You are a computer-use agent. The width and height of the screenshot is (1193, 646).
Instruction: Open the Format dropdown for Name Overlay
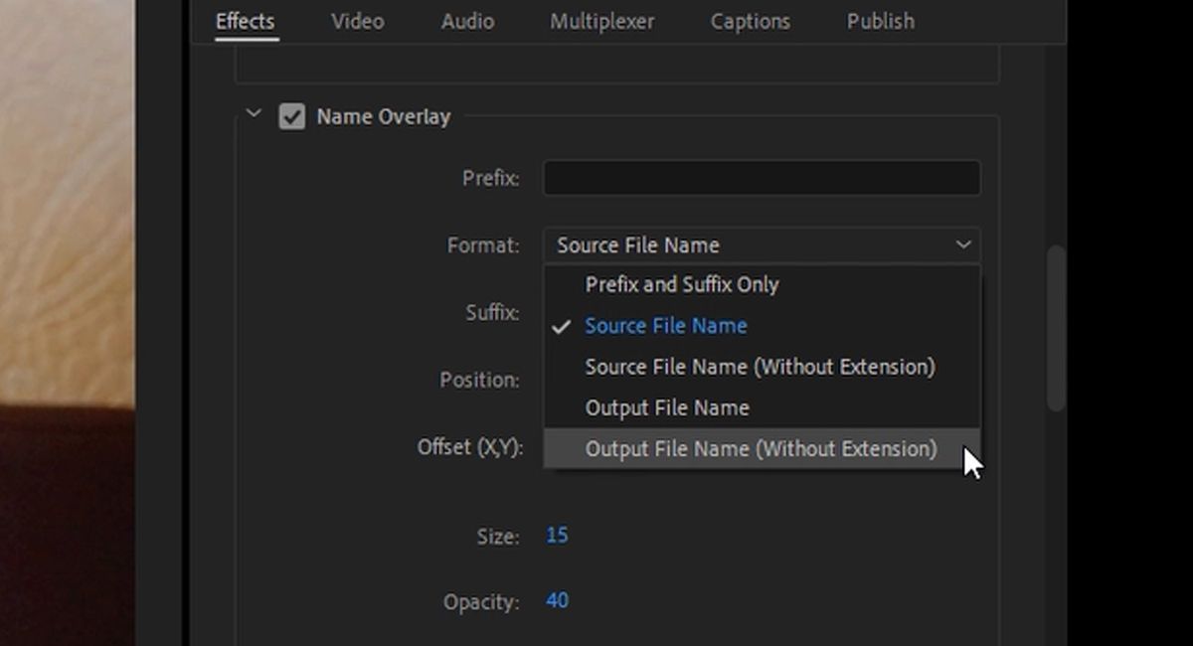tap(762, 244)
